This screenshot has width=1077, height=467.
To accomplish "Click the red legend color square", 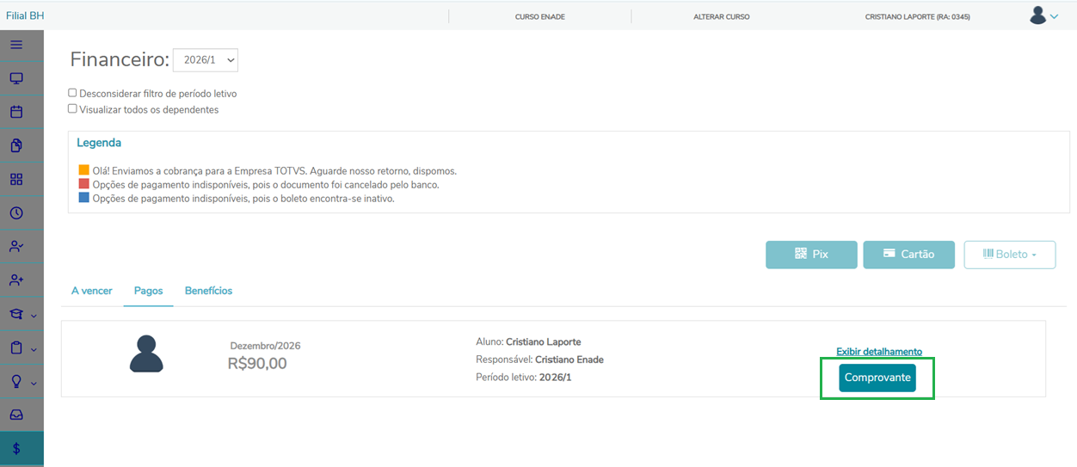I will [83, 184].
